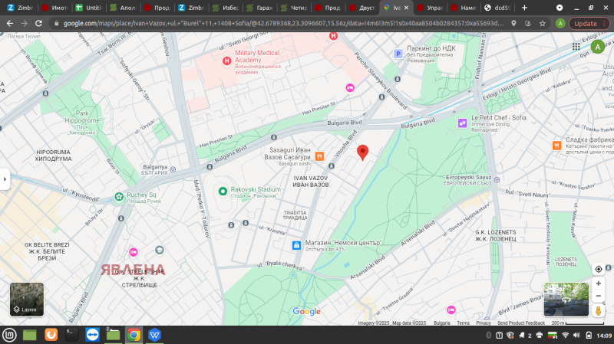This screenshot has width=614, height=344.
Task: Reload the Google Maps page
Action: coord(38,24)
